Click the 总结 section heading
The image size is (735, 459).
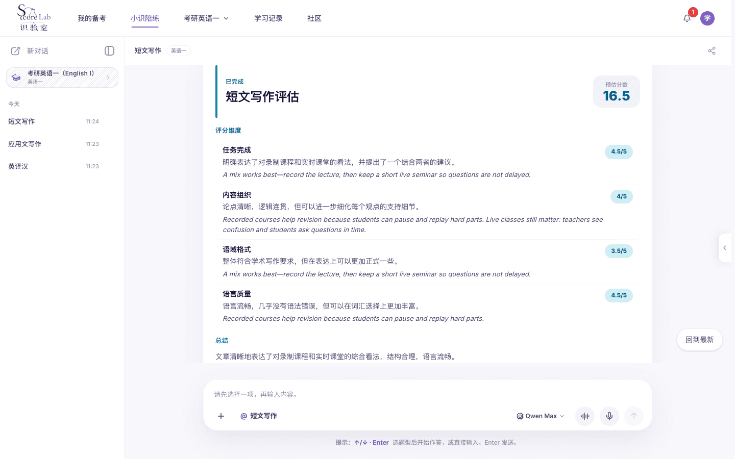point(222,341)
